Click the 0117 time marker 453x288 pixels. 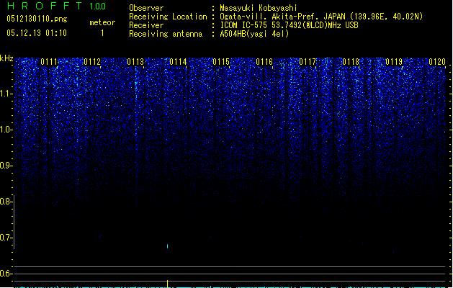tap(308, 62)
